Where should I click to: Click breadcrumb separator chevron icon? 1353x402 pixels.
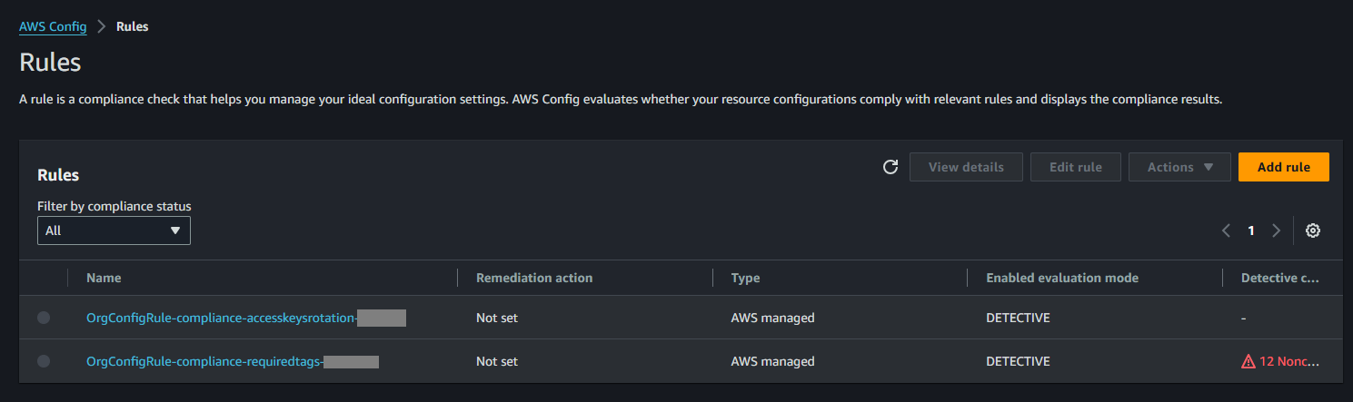coord(102,26)
